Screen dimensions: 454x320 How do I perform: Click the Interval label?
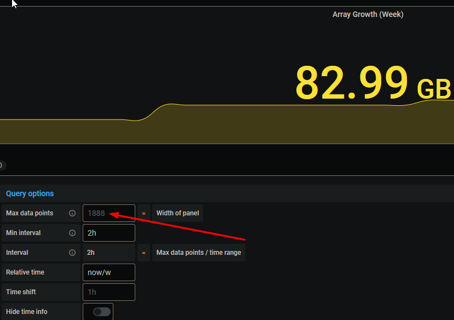(x=17, y=253)
